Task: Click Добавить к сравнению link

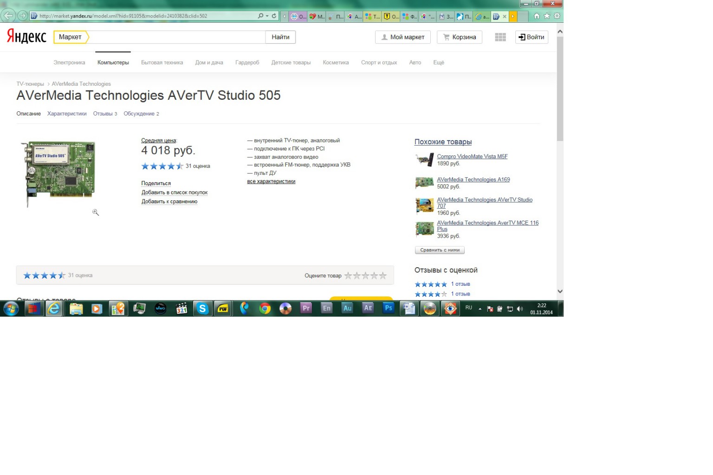Action: [169, 202]
